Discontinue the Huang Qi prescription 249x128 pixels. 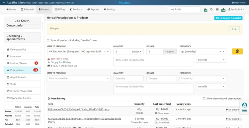click(162, 113)
